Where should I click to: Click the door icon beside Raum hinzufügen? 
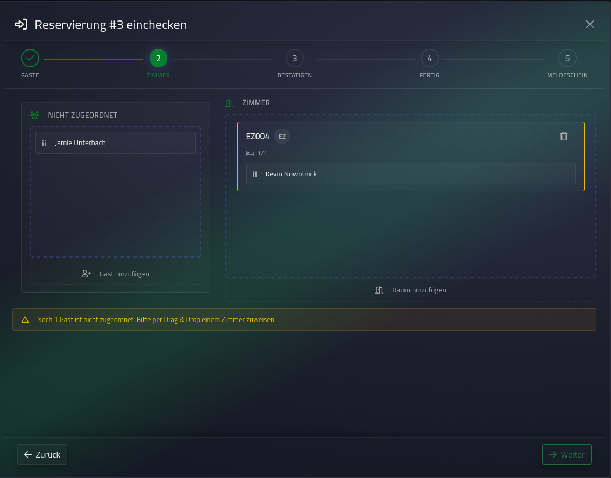[379, 290]
